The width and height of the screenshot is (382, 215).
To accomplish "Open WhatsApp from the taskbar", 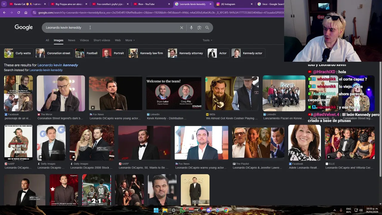I will coord(182,210).
